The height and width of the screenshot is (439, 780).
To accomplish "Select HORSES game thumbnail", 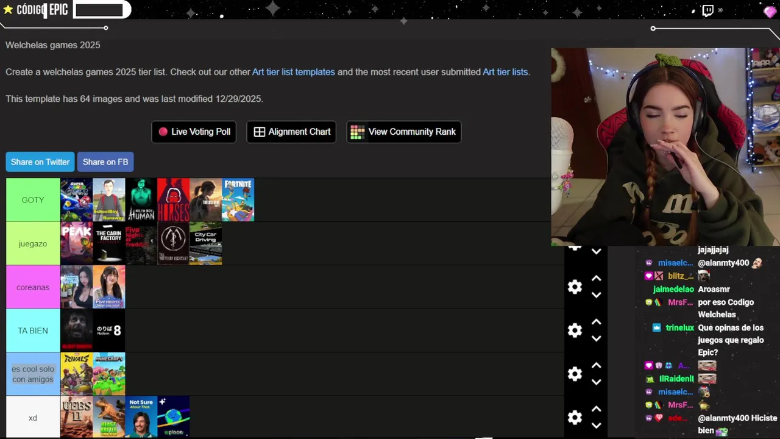I will click(x=173, y=200).
